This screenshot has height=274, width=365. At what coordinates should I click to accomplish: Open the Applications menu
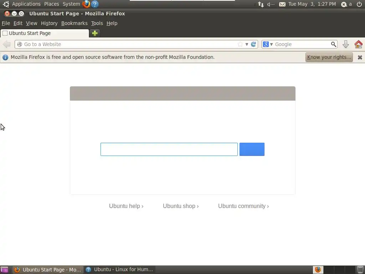[x=26, y=4]
